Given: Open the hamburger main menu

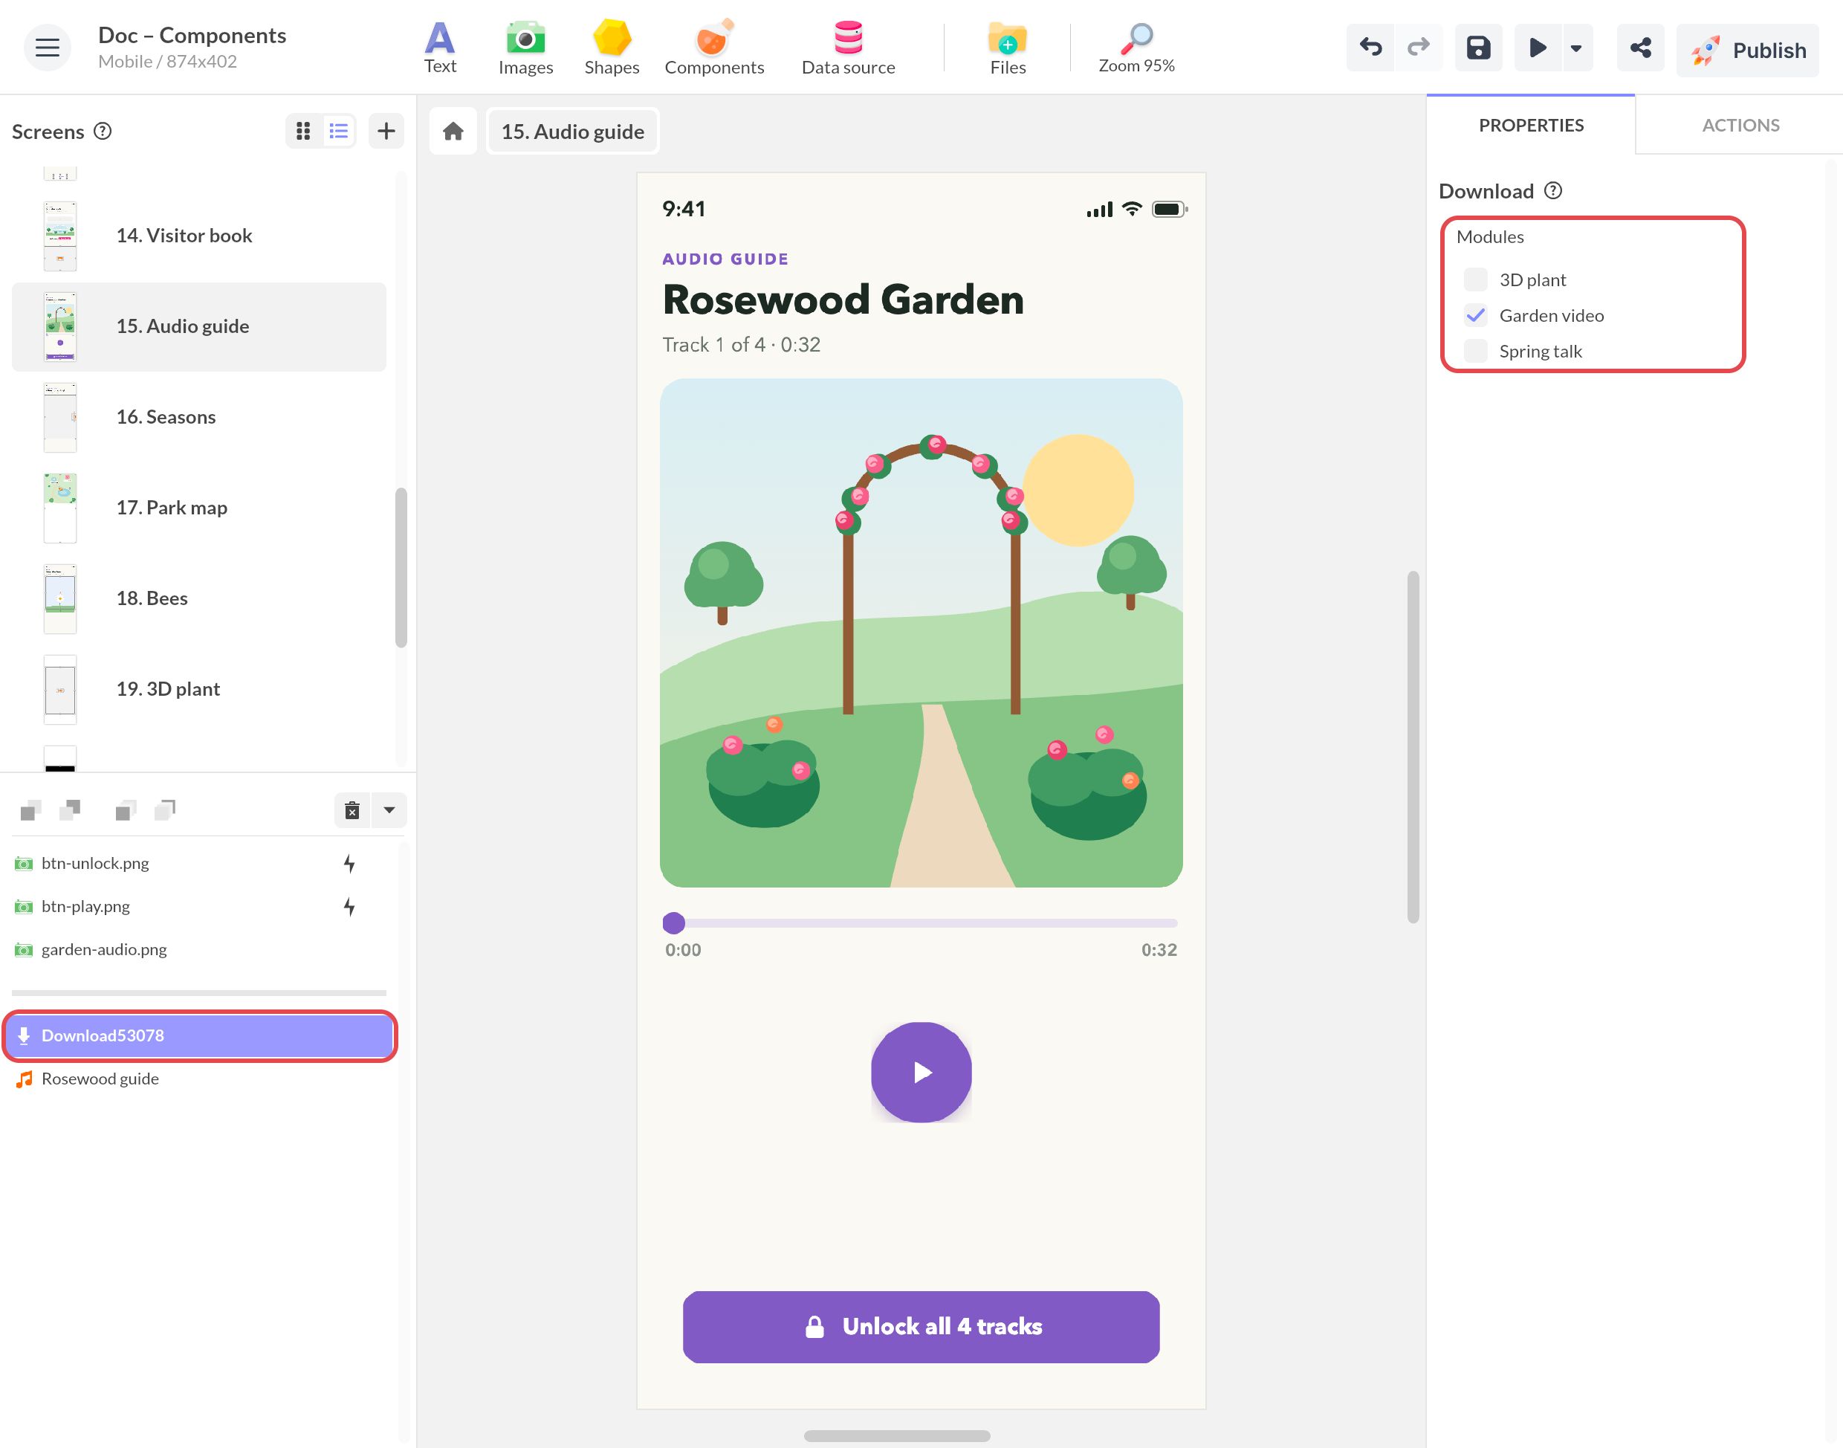Looking at the screenshot, I should click(x=48, y=48).
